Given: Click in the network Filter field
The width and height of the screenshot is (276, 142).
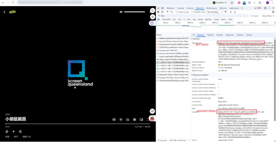Looking at the screenshot, I should pyautogui.click(x=203, y=16).
